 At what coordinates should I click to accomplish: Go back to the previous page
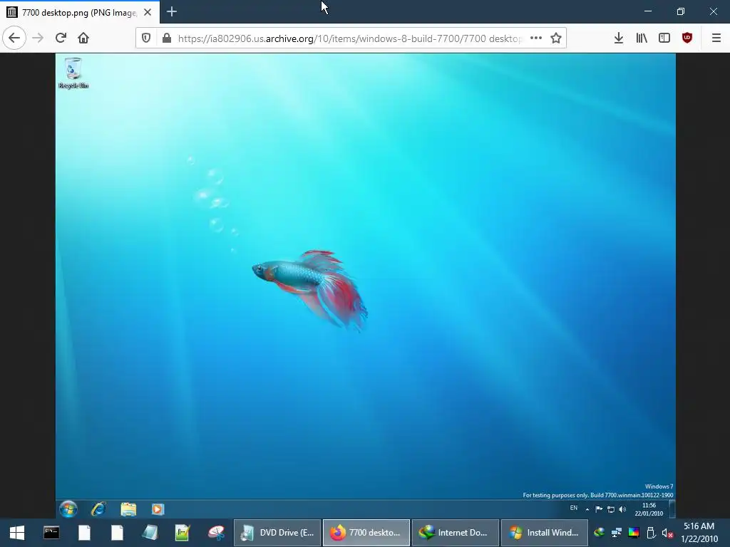(14, 38)
